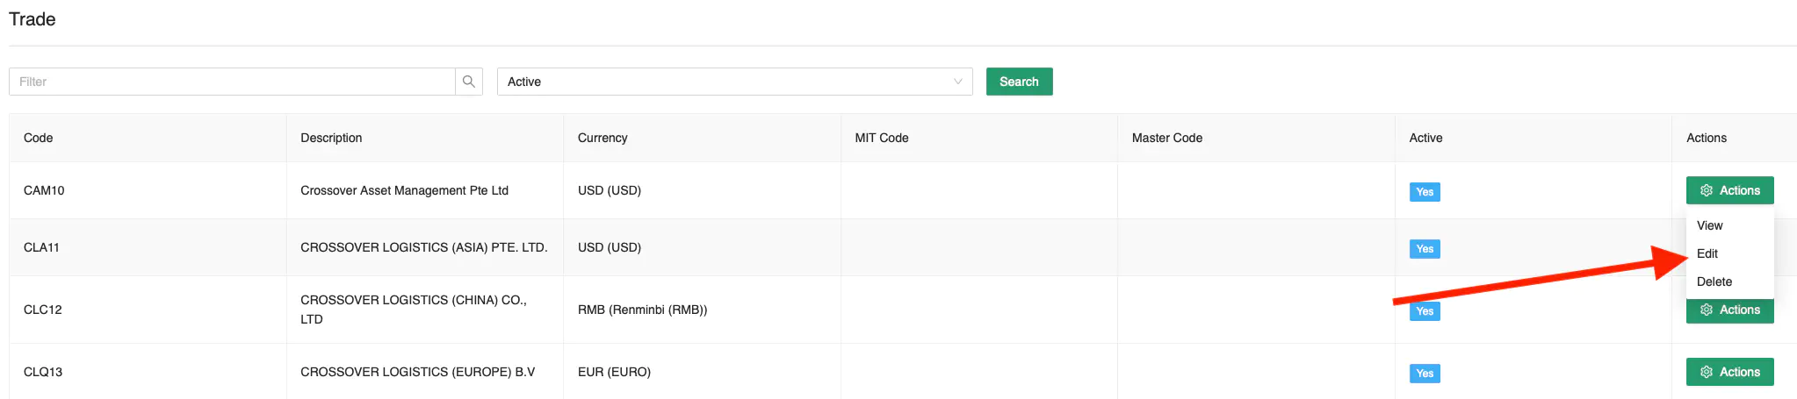Screen dimensions: 1797x399
Task: Select View from the actions menu
Action: 1709,225
